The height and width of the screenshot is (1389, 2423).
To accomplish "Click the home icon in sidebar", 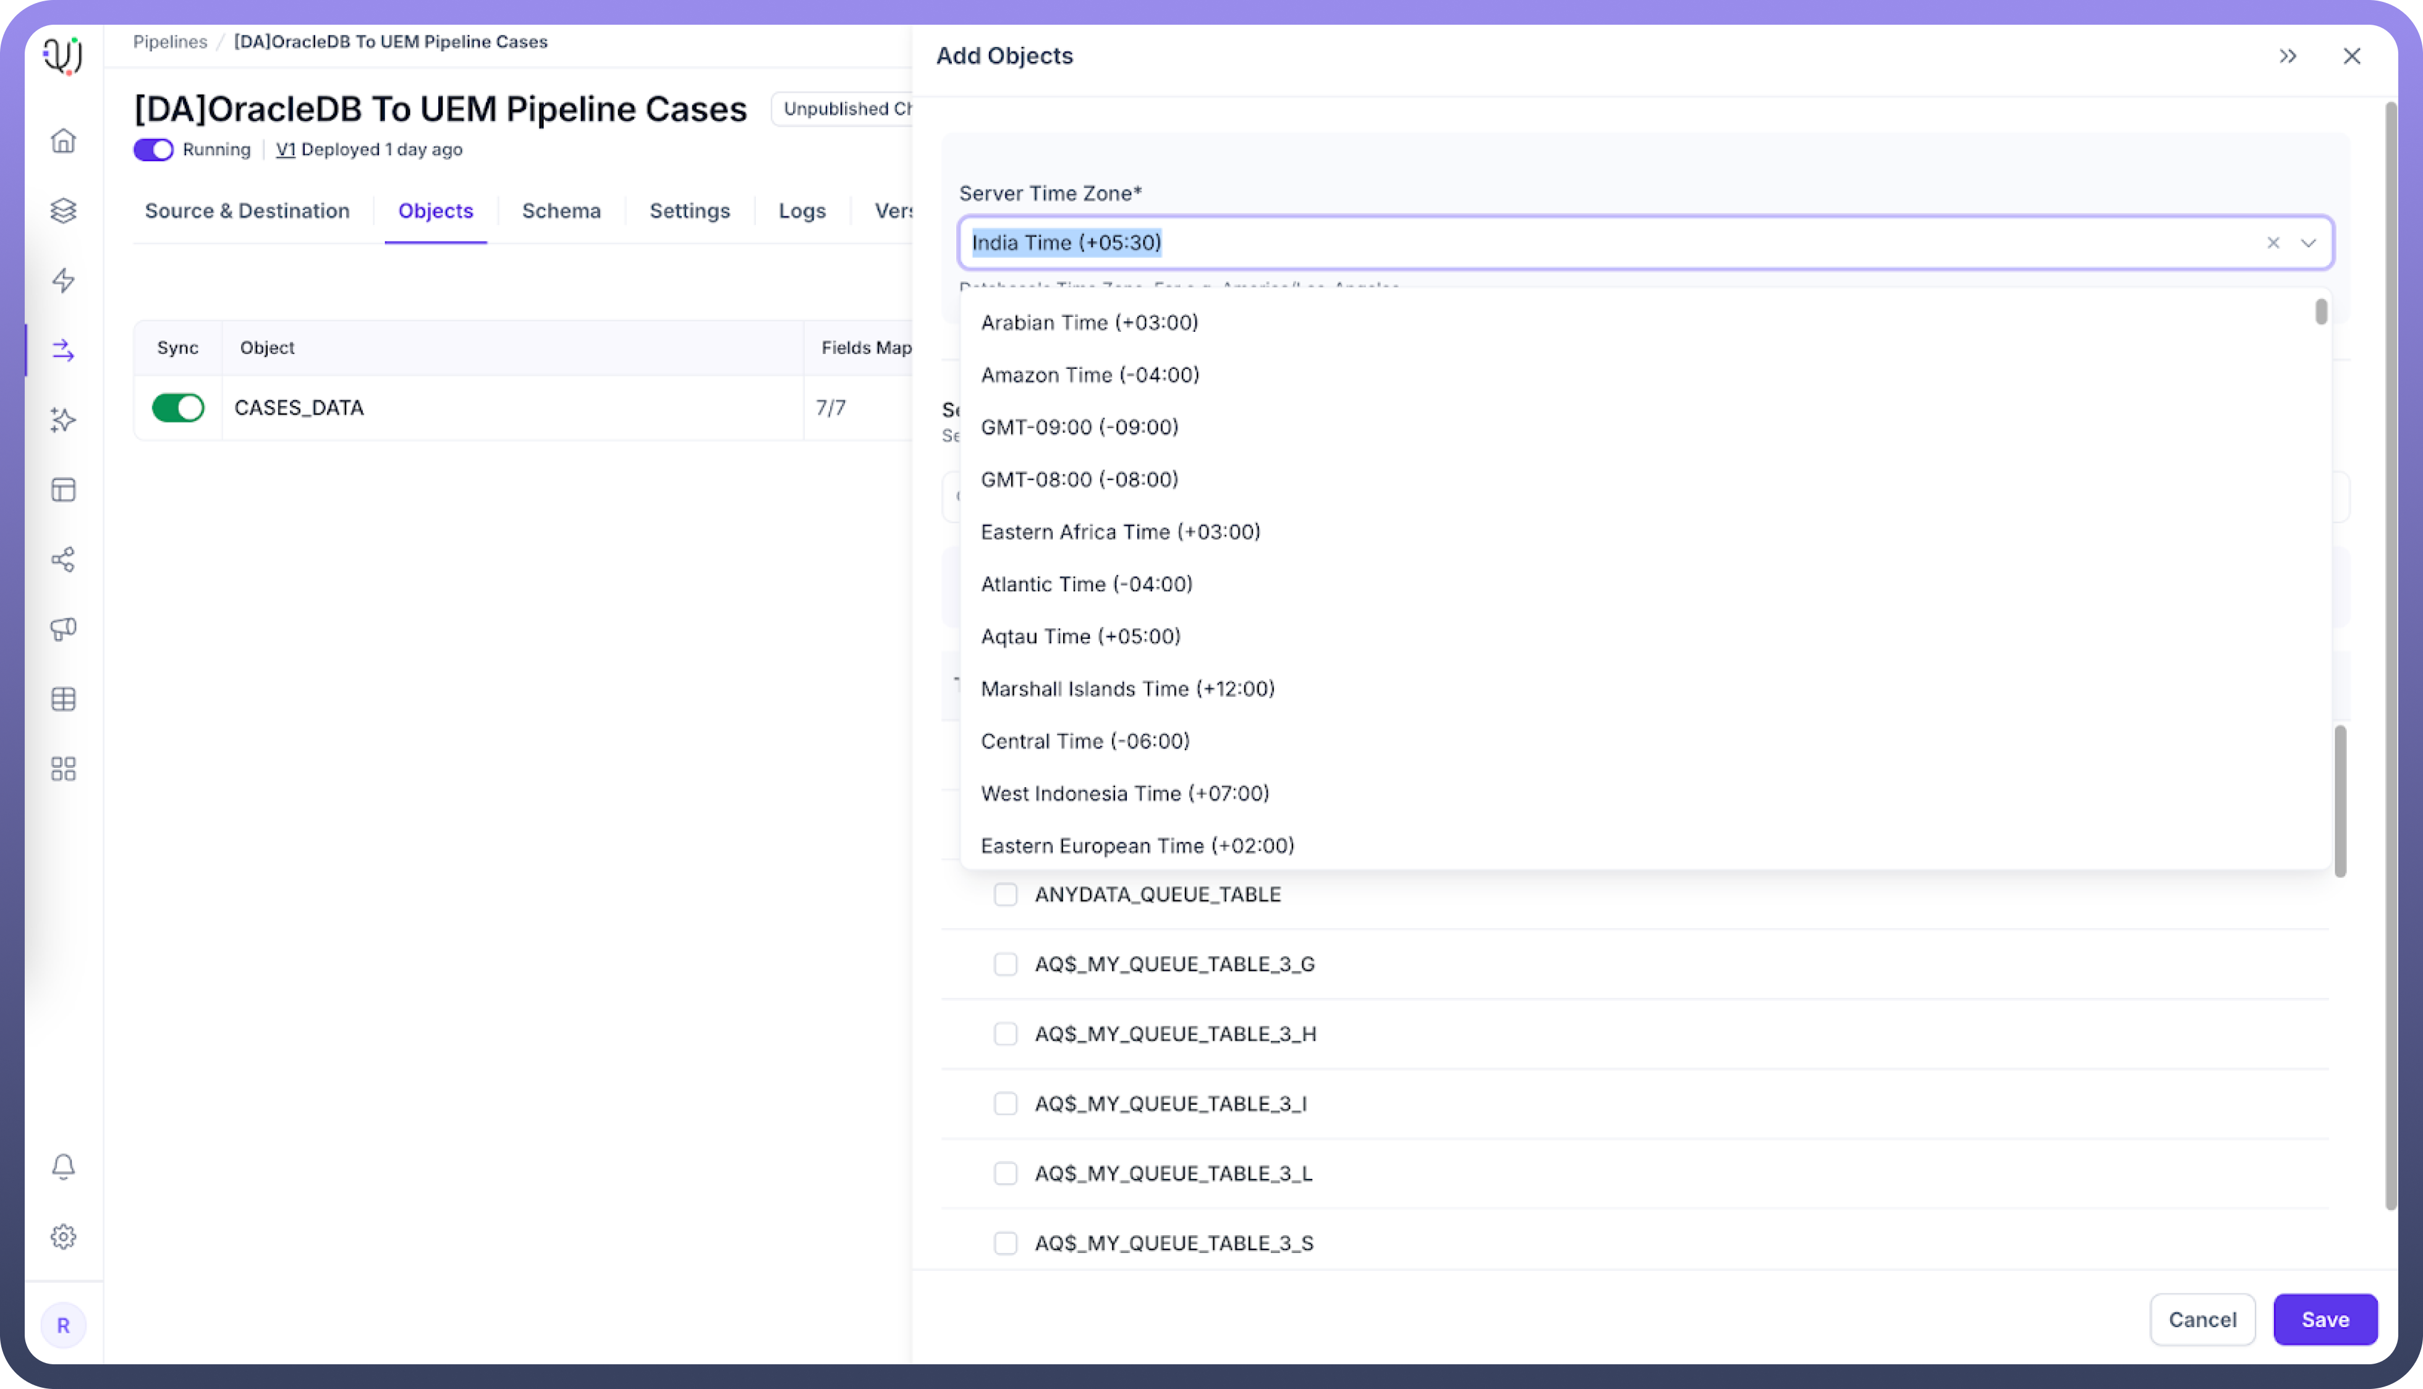I will [x=63, y=141].
